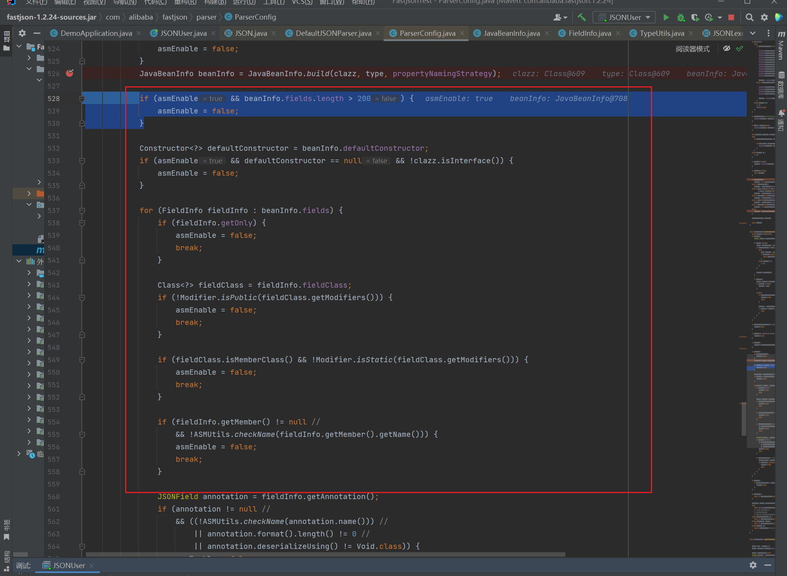Stop the running process with red square
The height and width of the screenshot is (576, 787).
pyautogui.click(x=731, y=17)
